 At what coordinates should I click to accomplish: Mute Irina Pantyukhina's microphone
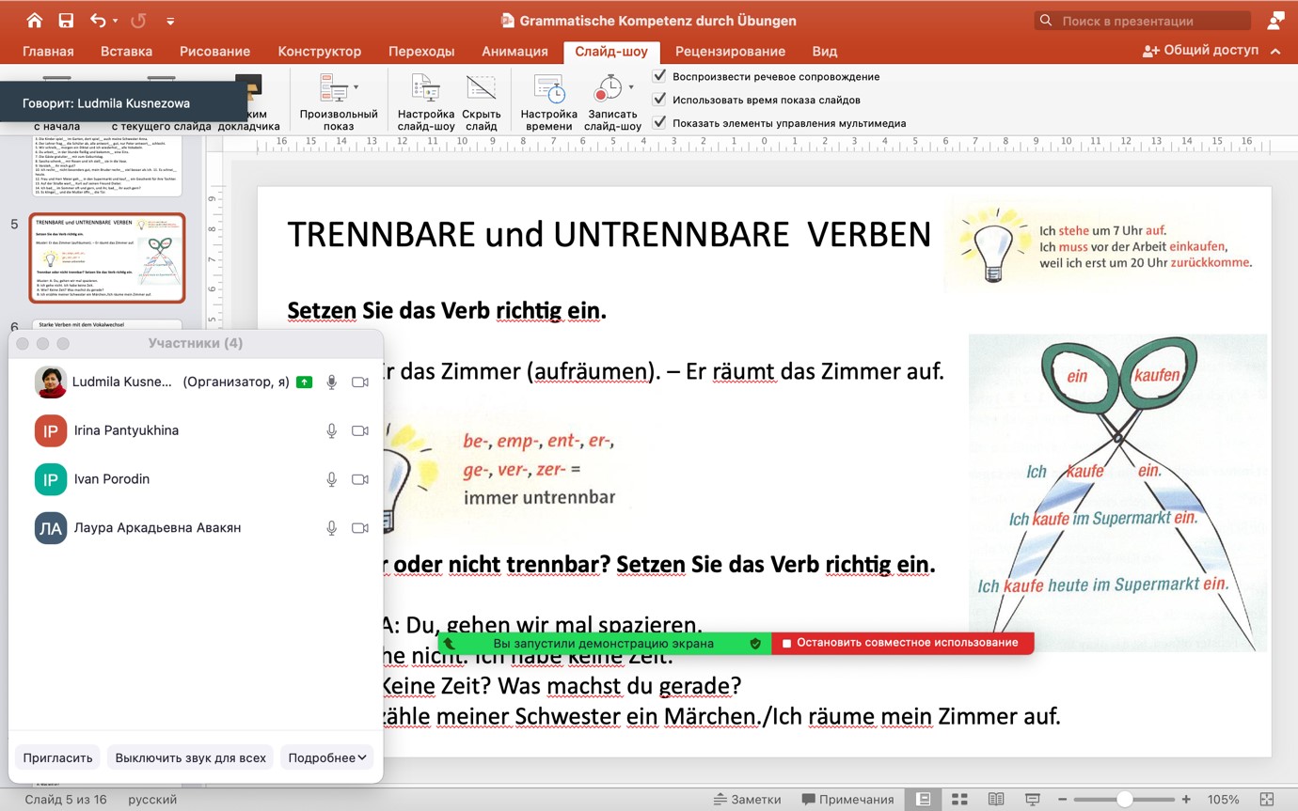pos(331,430)
